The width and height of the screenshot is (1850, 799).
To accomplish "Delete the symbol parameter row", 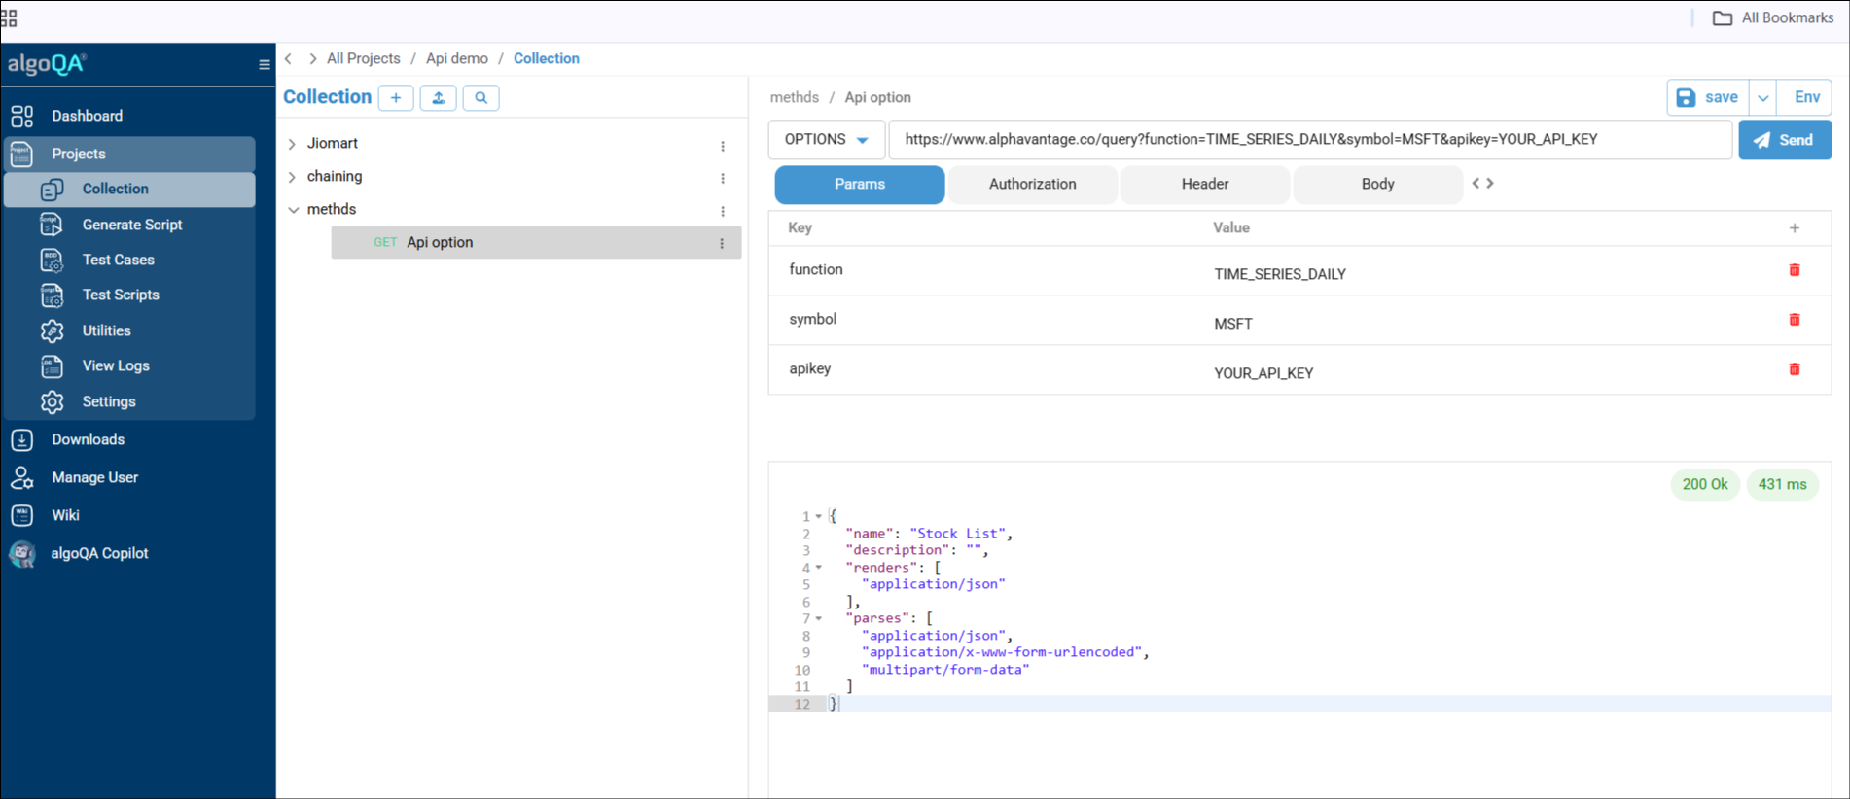I will tap(1795, 320).
